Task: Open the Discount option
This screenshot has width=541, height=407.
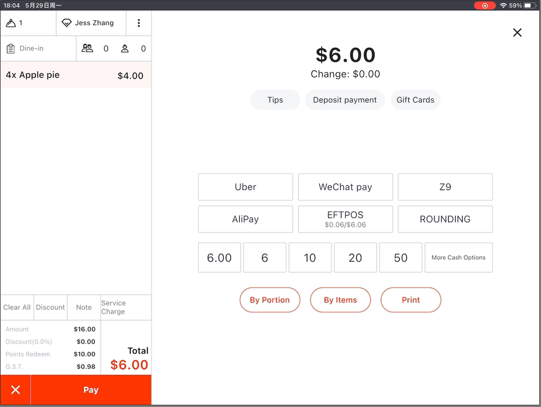Action: [x=51, y=308]
